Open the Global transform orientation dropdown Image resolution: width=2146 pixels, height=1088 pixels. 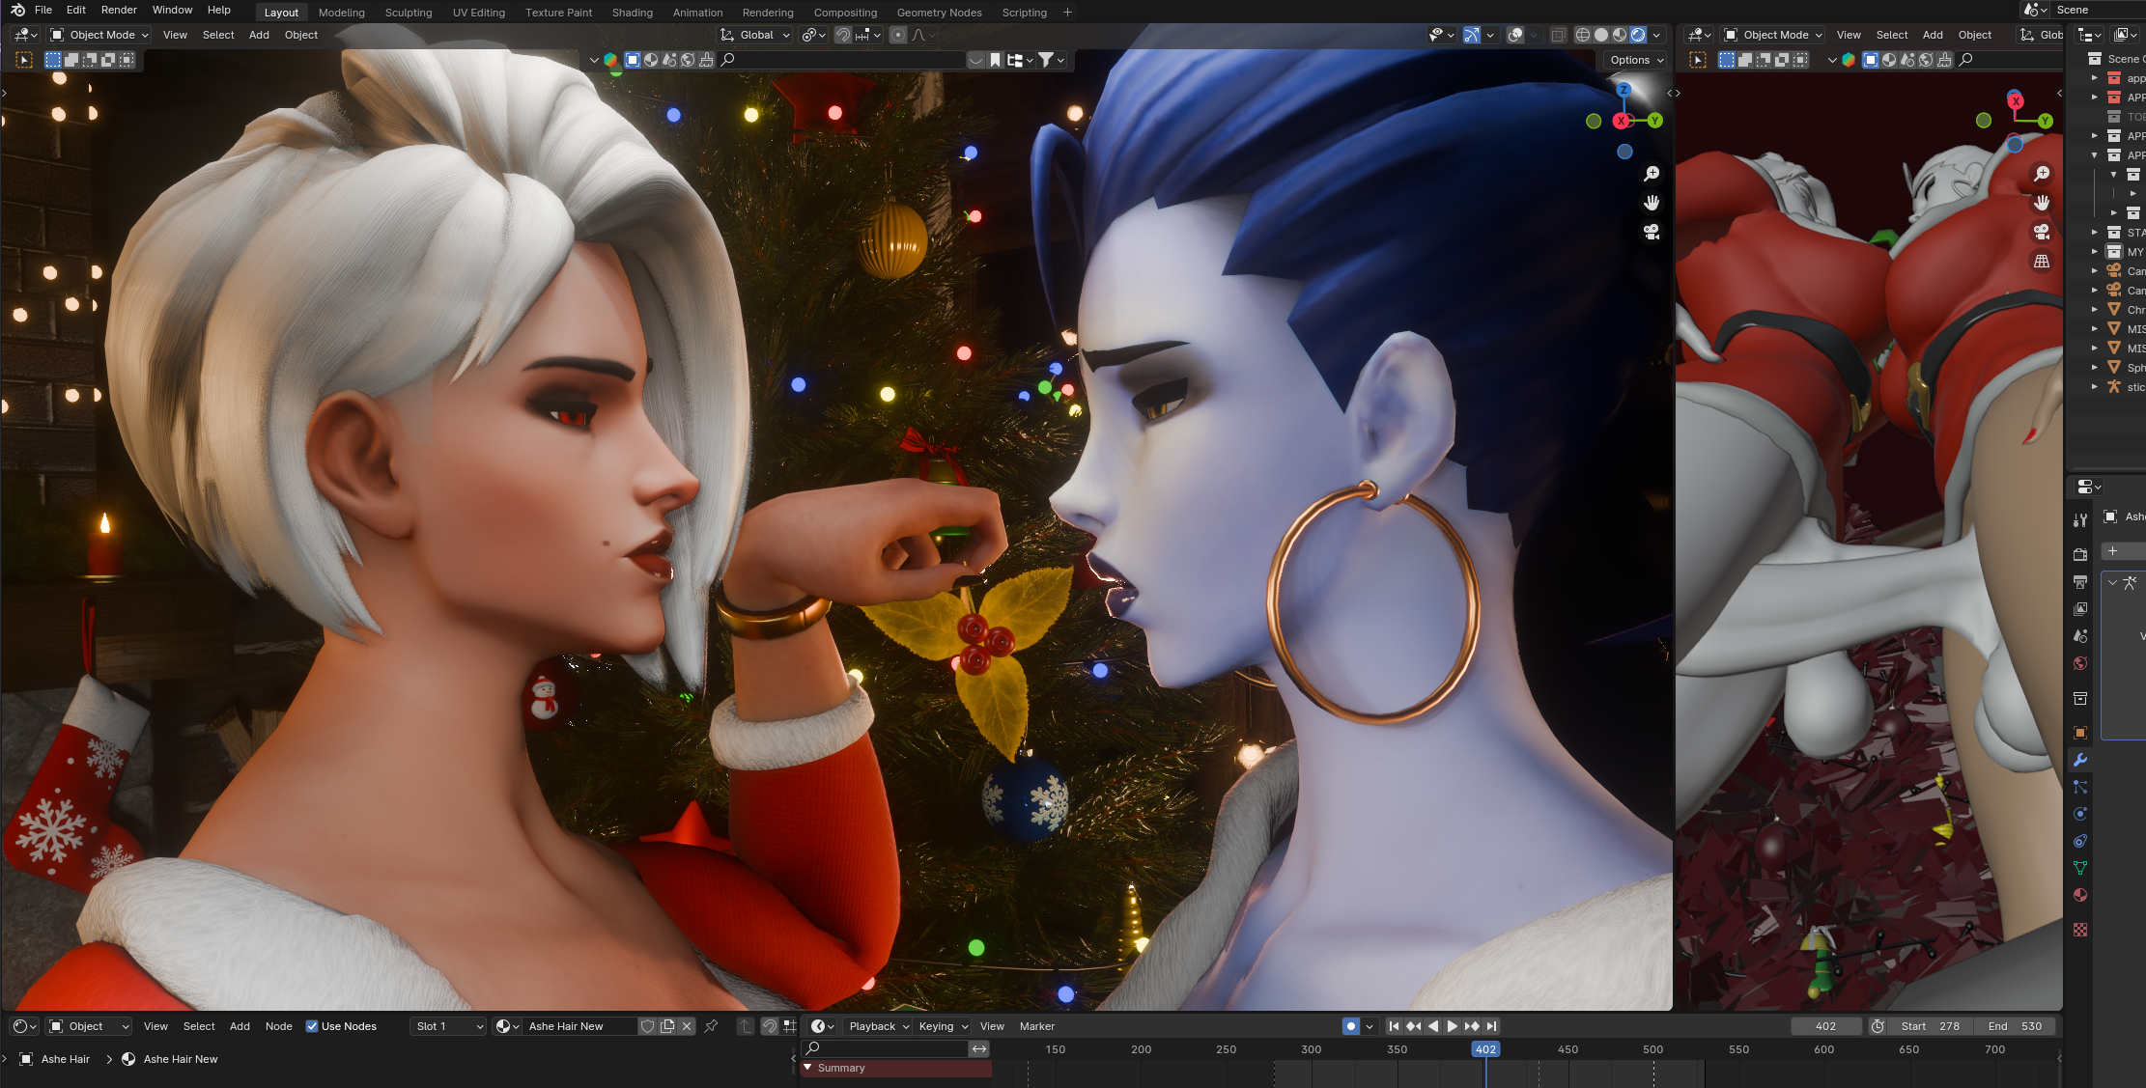coord(754,35)
